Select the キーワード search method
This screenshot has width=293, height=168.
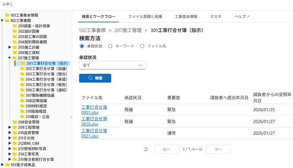coord(110,46)
